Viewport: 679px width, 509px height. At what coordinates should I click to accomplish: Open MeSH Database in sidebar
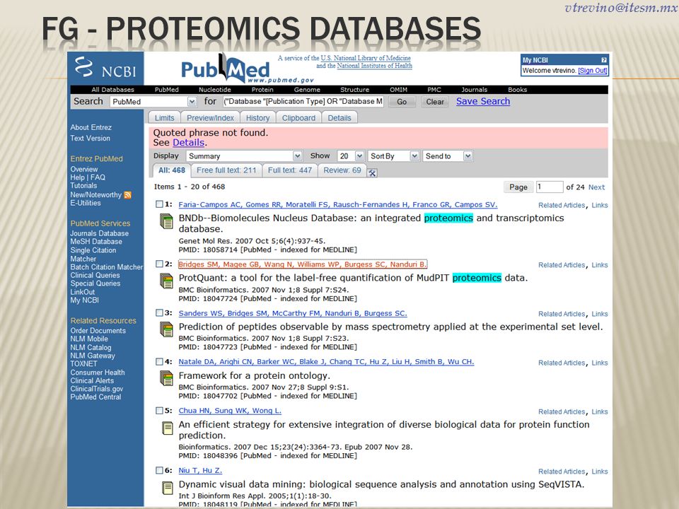point(96,242)
